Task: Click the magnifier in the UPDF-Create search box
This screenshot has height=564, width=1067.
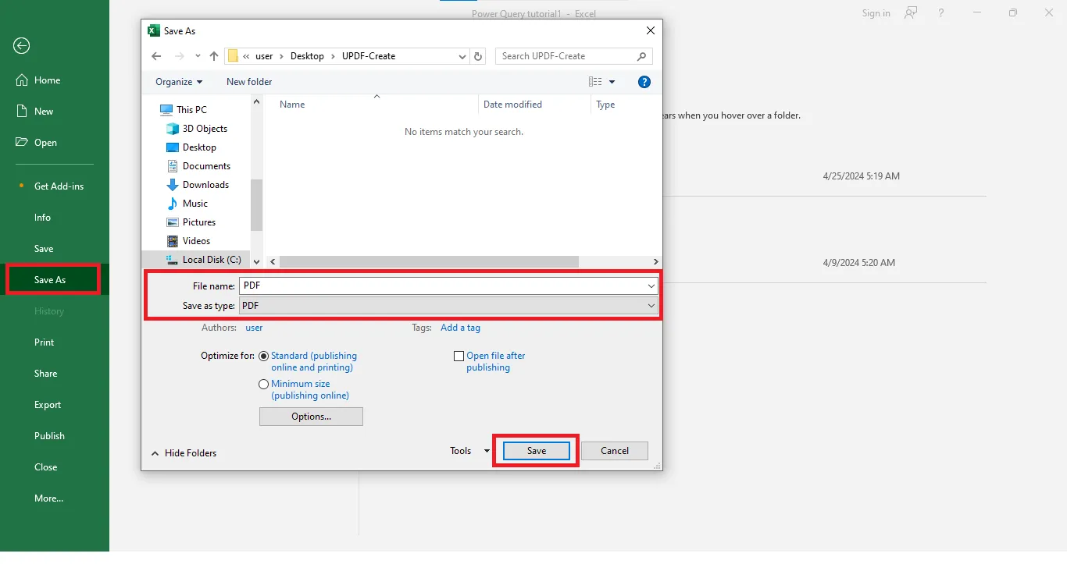Action: [x=641, y=56]
